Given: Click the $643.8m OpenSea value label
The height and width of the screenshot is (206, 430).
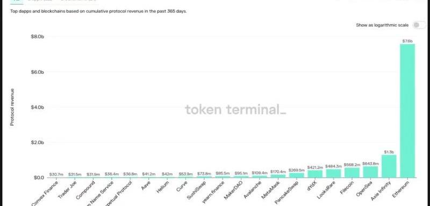Looking at the screenshot, I should (370, 164).
